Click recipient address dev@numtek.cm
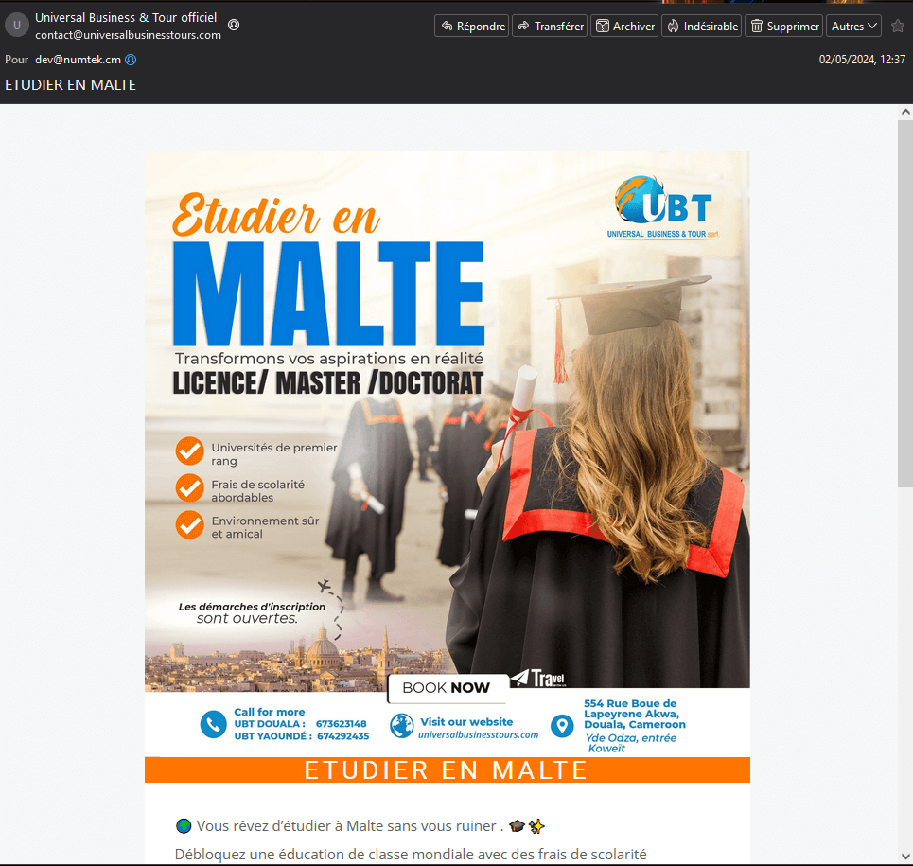This screenshot has height=866, width=913. coord(78,60)
